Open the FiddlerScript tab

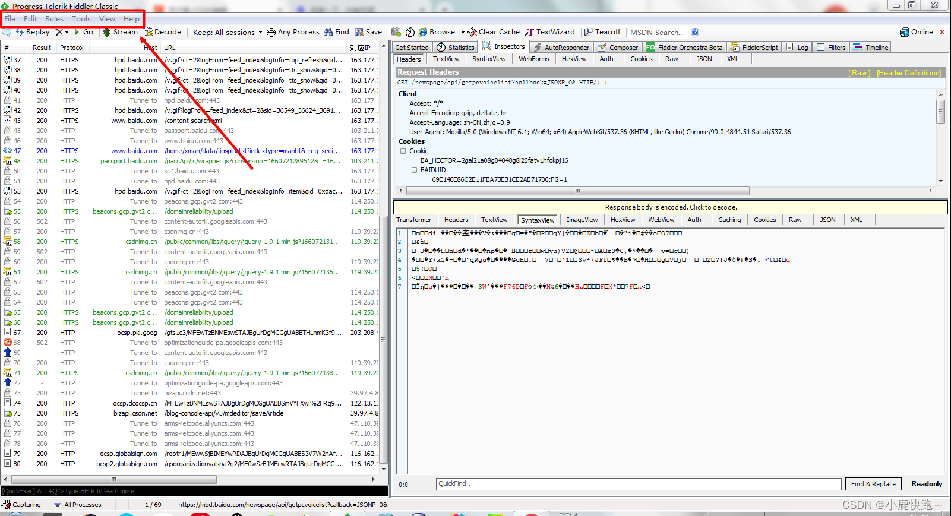754,47
